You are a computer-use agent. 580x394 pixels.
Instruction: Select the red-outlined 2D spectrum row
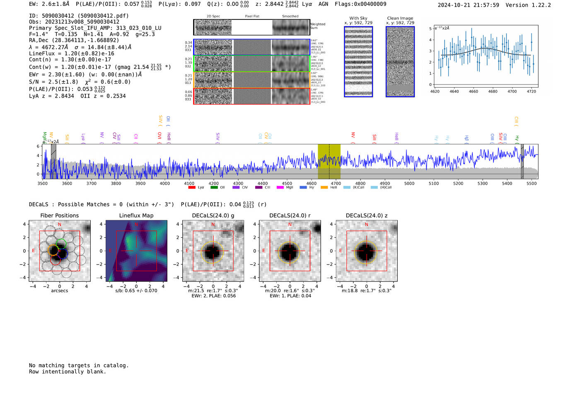pyautogui.click(x=251, y=96)
